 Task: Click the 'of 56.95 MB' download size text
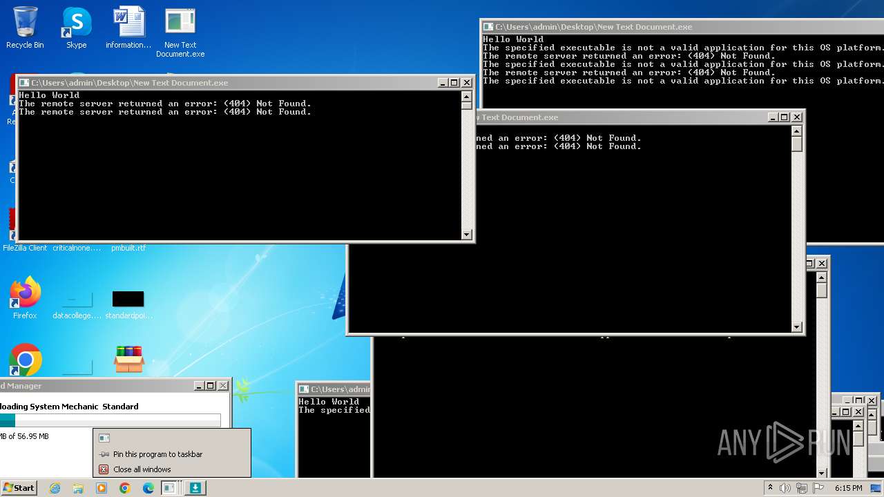click(29, 436)
